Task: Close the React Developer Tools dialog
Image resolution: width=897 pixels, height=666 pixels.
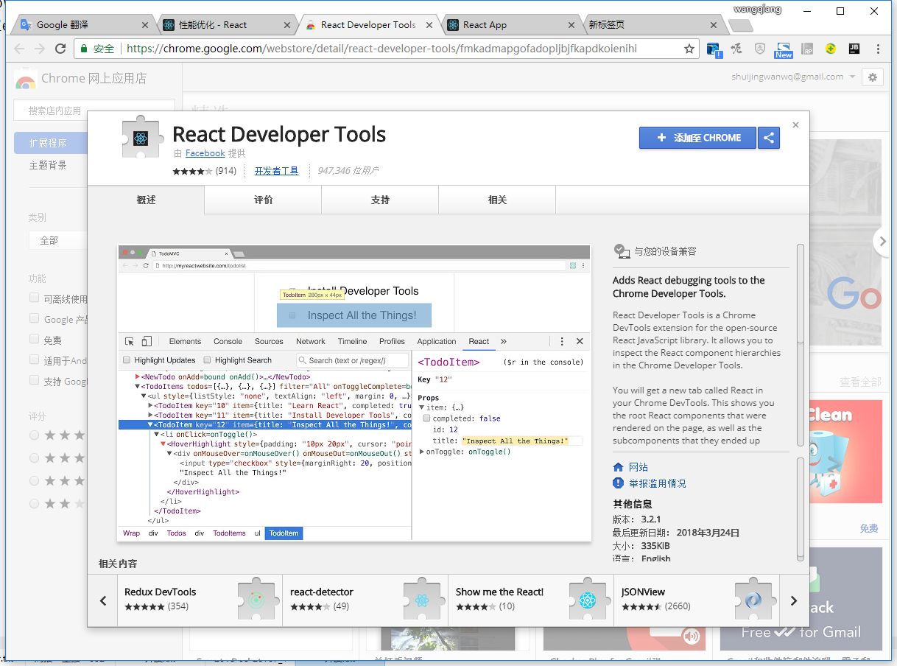Action: coord(795,125)
